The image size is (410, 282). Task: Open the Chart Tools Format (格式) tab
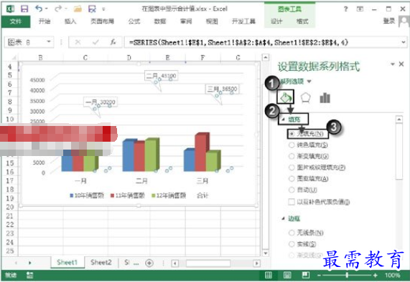(302, 21)
